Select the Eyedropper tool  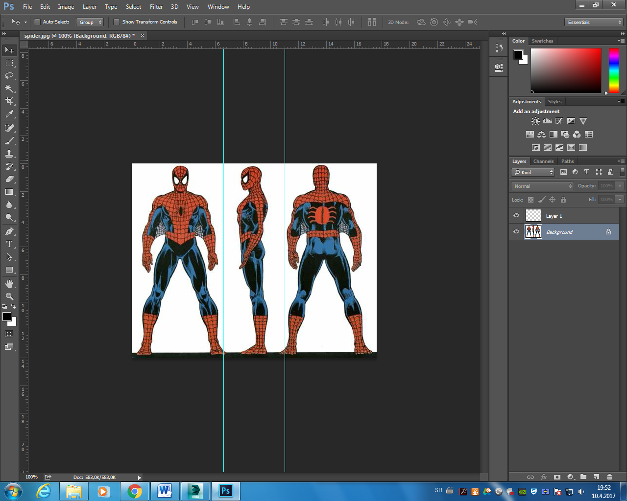(x=9, y=114)
